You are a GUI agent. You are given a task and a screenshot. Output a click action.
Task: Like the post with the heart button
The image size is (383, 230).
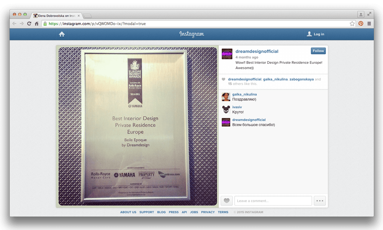pos(226,201)
